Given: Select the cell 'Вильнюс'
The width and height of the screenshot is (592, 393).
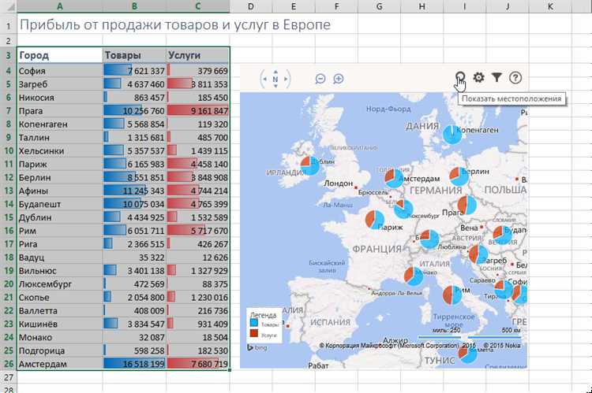Looking at the screenshot, I should [x=60, y=271].
